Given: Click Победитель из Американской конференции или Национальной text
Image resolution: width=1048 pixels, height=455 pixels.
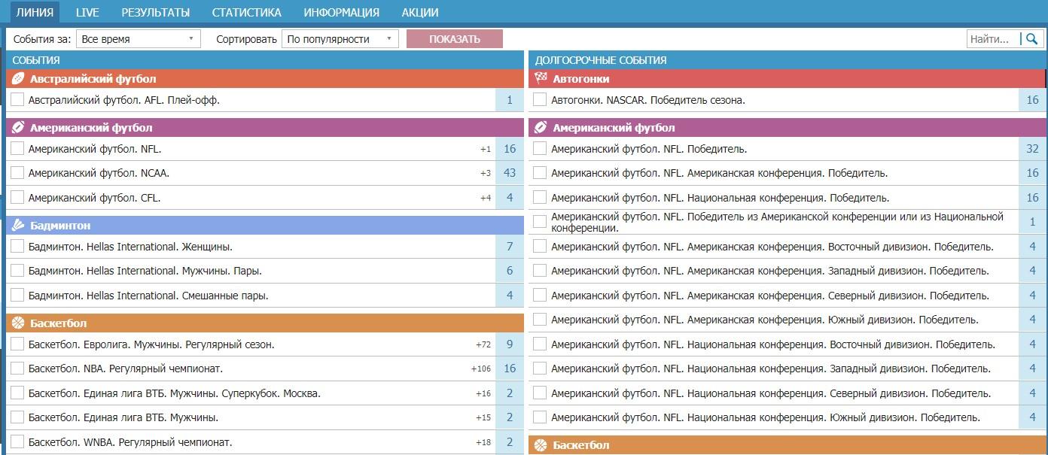Looking at the screenshot, I should click(777, 222).
